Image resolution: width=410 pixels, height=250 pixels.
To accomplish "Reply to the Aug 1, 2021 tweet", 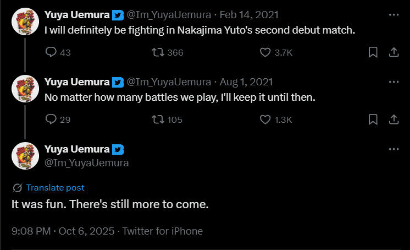I will [x=51, y=119].
